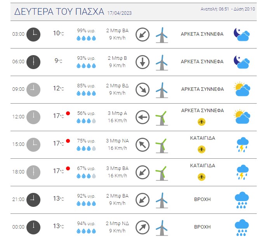Viewport: 261px width, 241px height.
Task: Click the 10°C temperature at 03:00
Action: pos(58,33)
